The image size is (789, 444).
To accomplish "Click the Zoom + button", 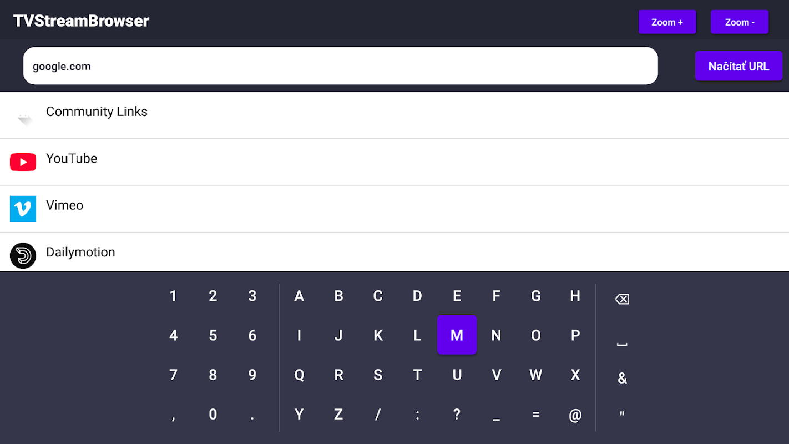I will (667, 22).
